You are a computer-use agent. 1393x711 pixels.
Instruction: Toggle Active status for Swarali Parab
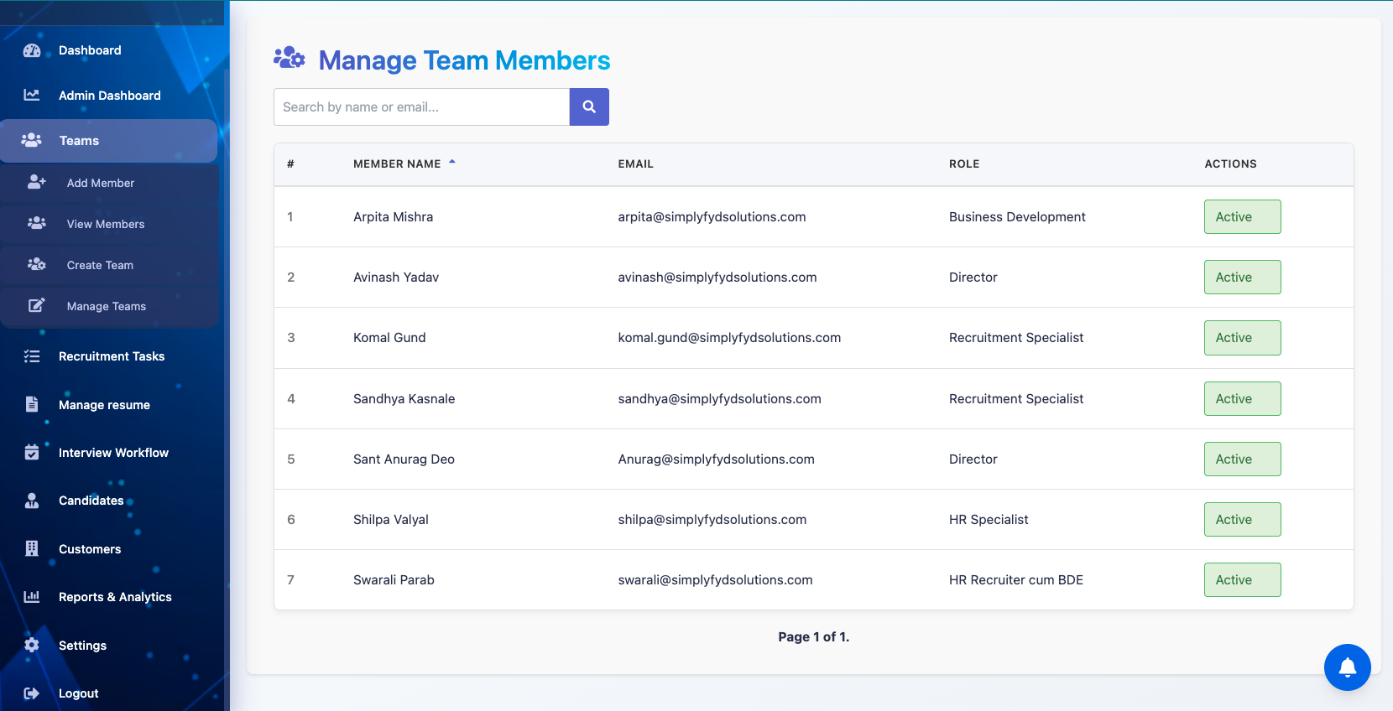tap(1242, 580)
